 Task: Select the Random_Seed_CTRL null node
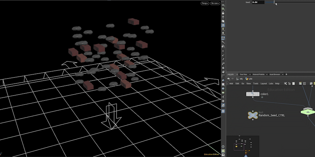253,115
